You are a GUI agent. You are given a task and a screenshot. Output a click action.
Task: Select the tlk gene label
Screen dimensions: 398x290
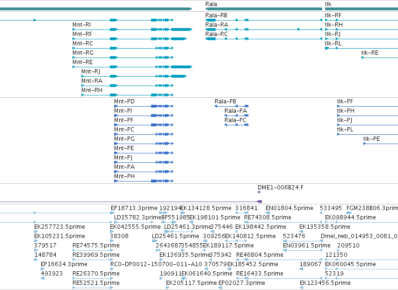(328, 4)
